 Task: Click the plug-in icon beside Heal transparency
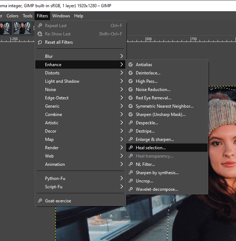point(130,156)
